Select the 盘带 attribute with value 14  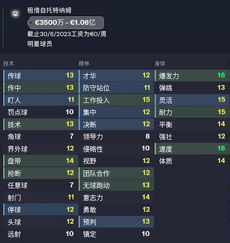40,161
